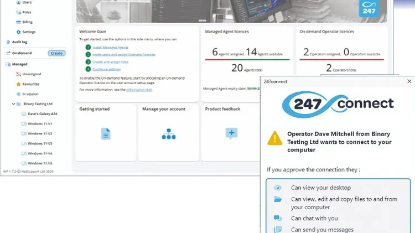Click the Users icon in sidebar
This screenshot has width=415, height=233.
(x=18, y=2)
